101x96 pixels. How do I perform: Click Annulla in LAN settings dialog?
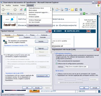[95, 88]
